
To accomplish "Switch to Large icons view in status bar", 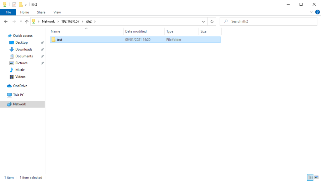I will click(317, 177).
